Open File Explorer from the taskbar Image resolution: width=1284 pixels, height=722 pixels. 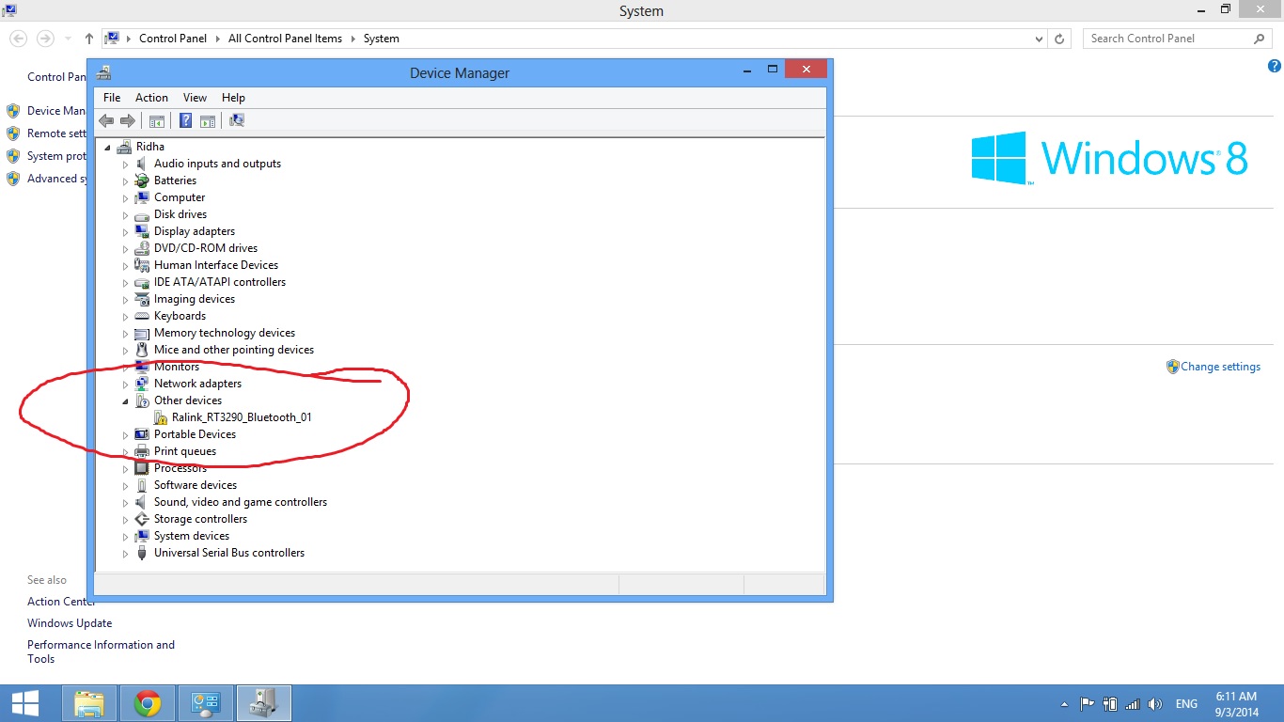89,703
